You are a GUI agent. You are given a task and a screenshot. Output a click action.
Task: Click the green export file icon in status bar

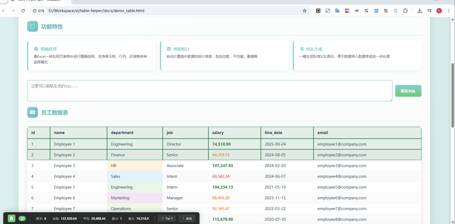coord(11,218)
